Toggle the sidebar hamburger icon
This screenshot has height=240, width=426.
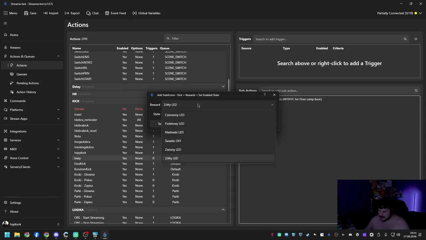5,23
